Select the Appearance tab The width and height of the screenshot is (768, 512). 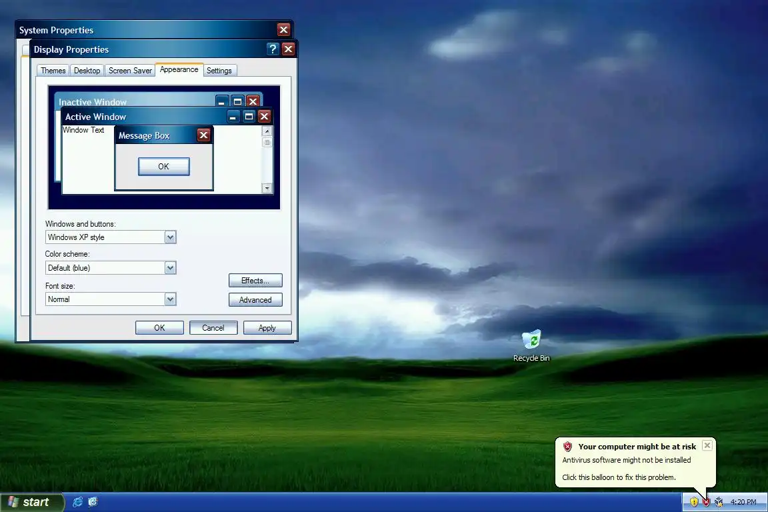coord(179,69)
